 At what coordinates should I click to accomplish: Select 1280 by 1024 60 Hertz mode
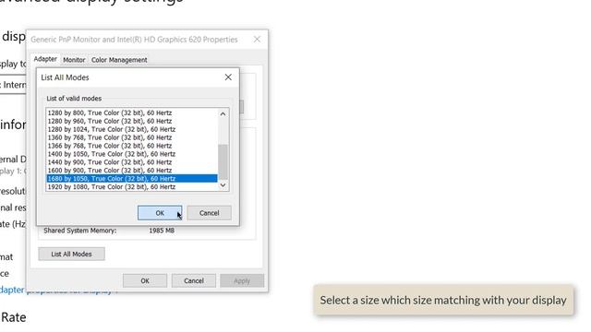click(131, 129)
